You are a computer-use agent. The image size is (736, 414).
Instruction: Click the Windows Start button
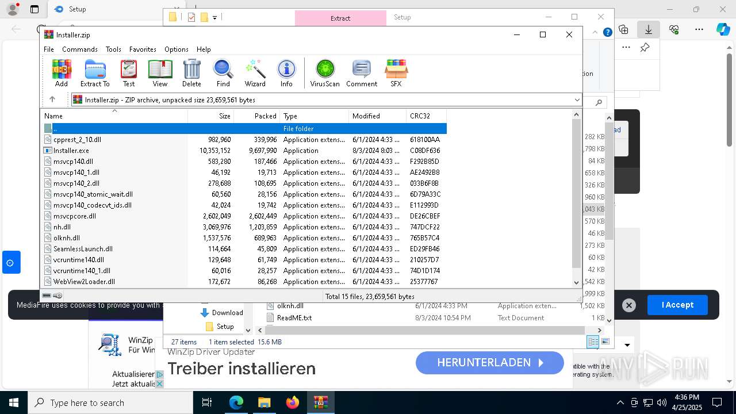[14, 402]
